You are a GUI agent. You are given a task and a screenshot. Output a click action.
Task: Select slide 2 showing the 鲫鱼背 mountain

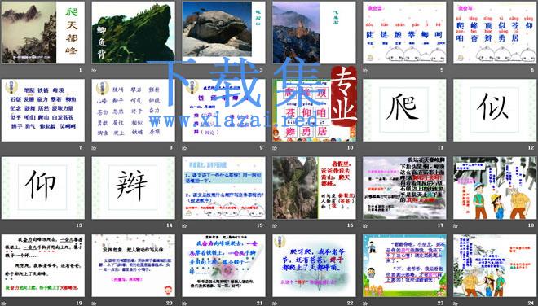[133, 33]
